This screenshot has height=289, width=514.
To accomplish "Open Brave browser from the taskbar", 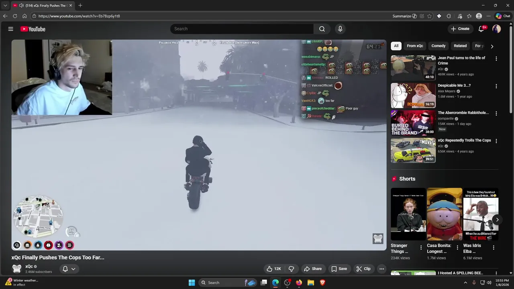I will 322,283.
